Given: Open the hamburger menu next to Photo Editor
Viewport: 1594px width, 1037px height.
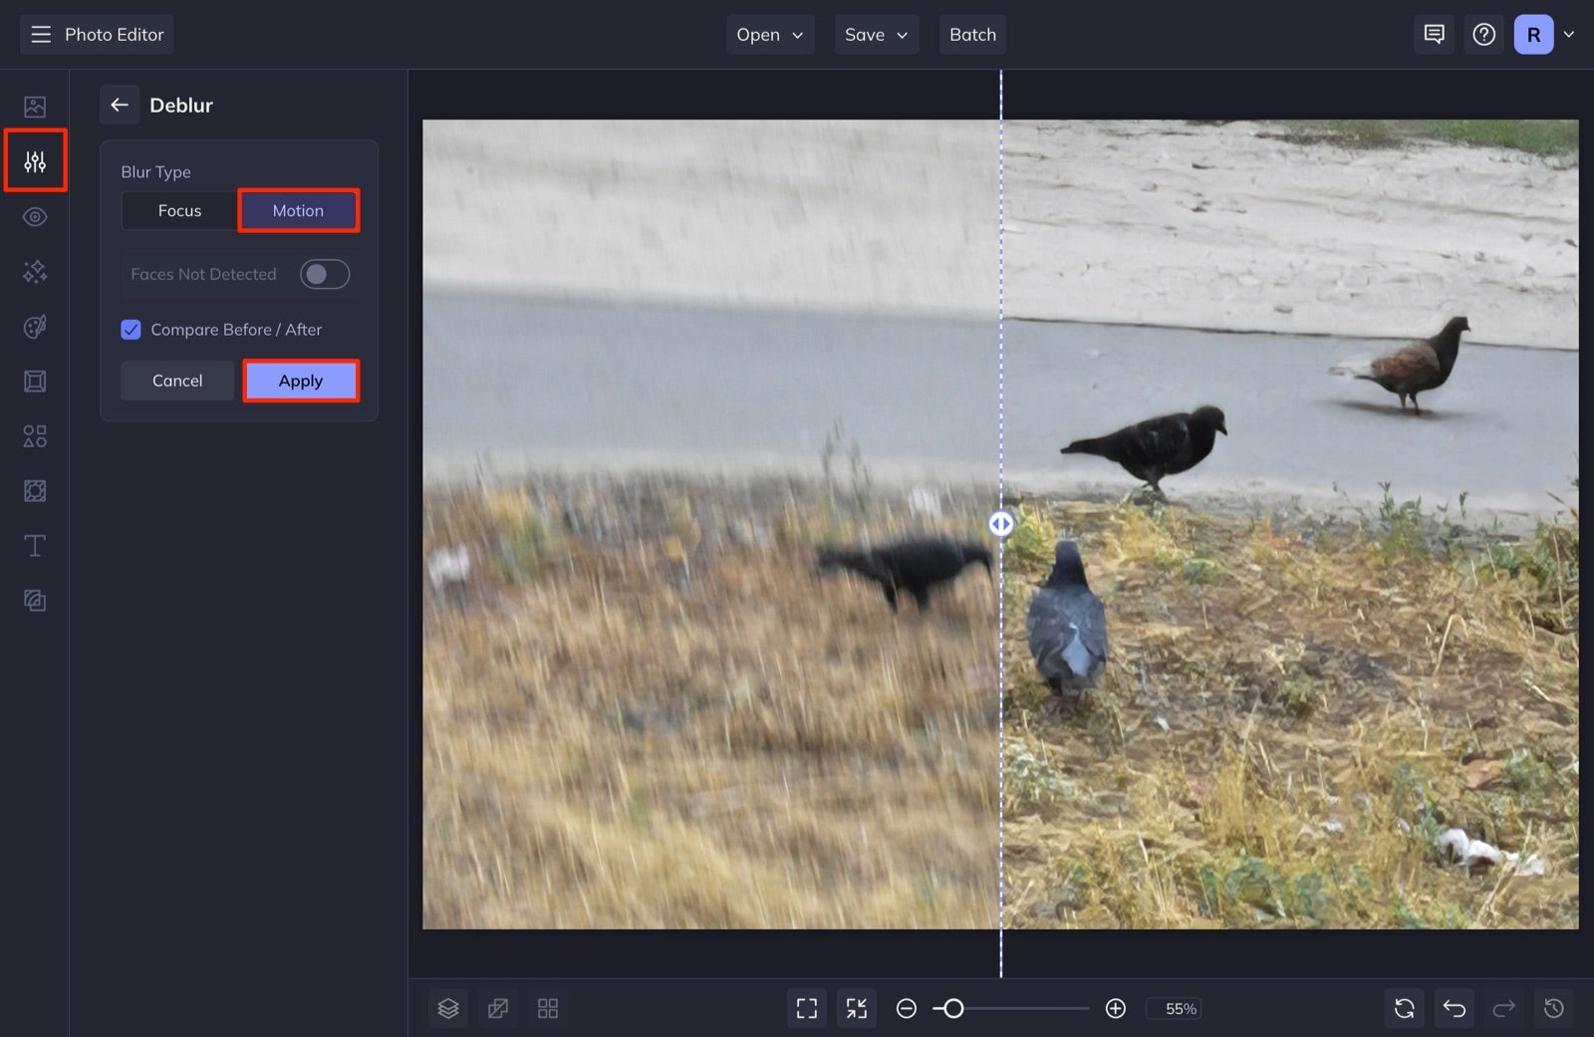Looking at the screenshot, I should click(x=40, y=34).
